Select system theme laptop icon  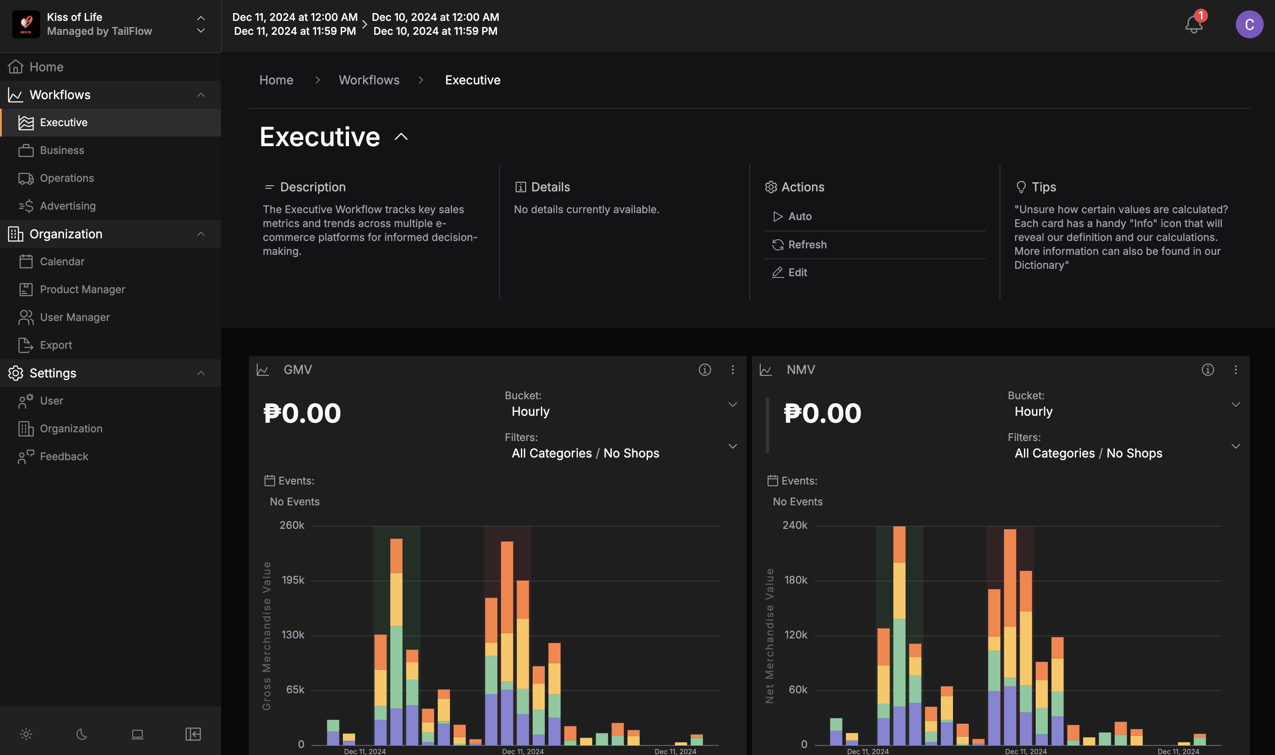tap(138, 734)
